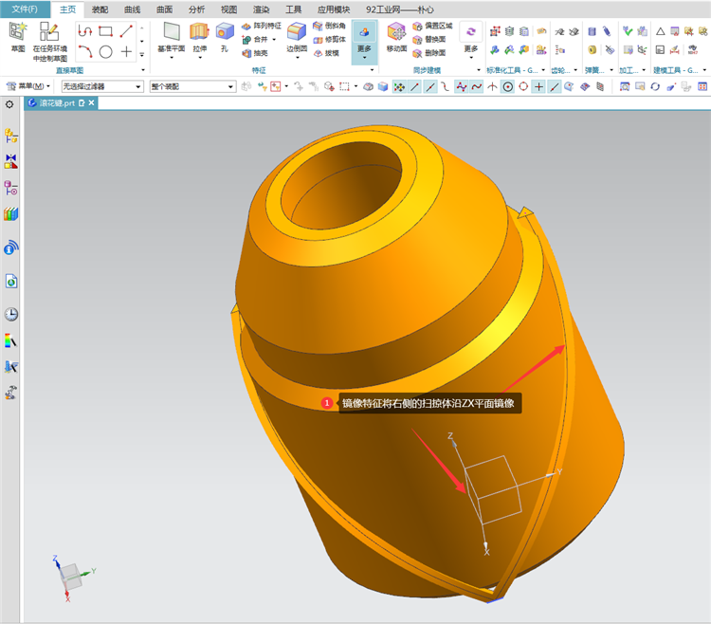Click the 倒斜角 chamfer button
This screenshot has height=624, width=711.
tap(329, 26)
